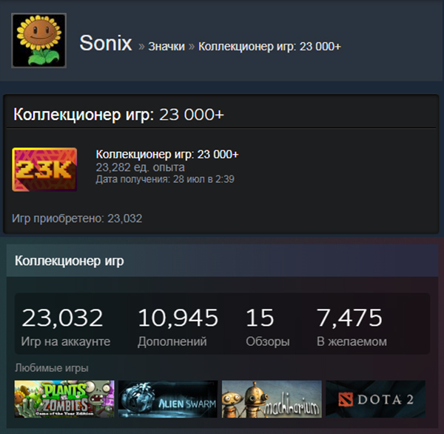
Task: Click the Игр приобретено: 23,032 text
Action: (77, 218)
